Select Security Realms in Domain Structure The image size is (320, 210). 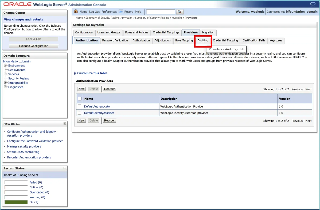19,78
